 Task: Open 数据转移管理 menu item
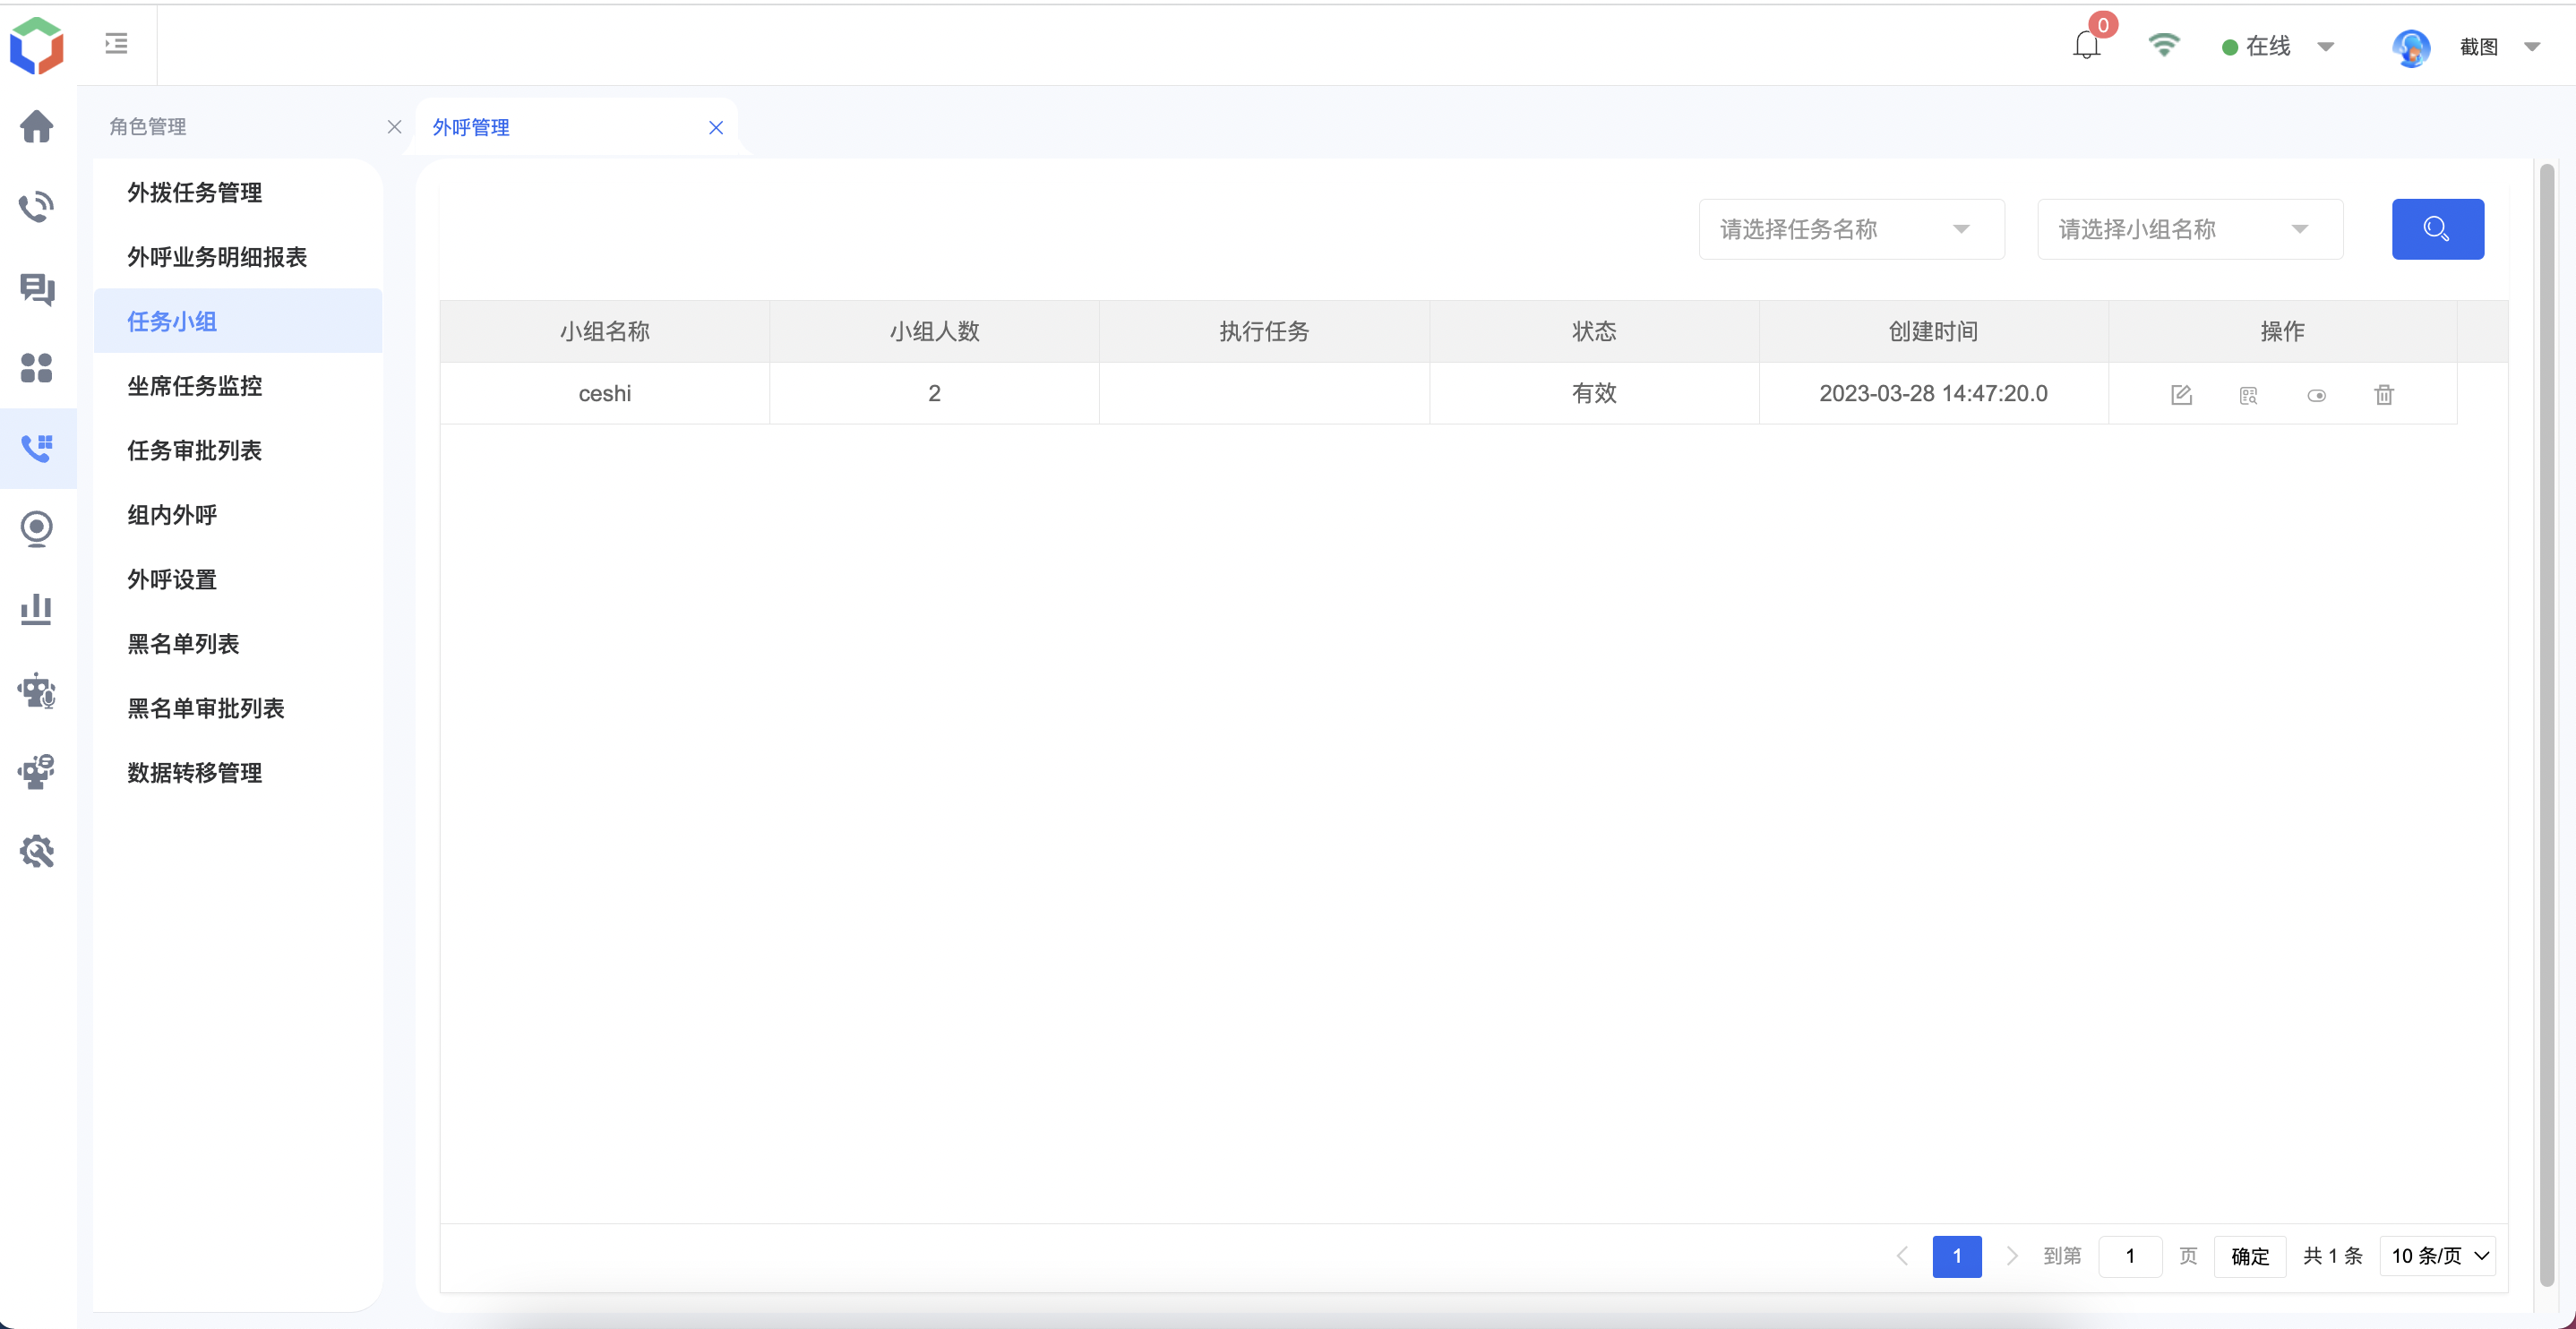[238, 773]
